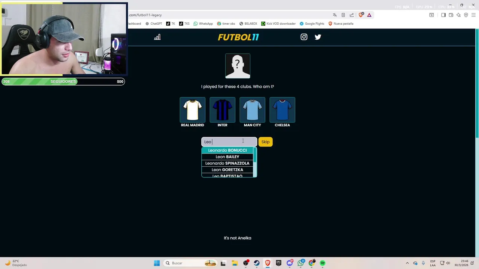This screenshot has width=479, height=269.
Task: Open timer obs bookmark
Action: click(x=226, y=24)
